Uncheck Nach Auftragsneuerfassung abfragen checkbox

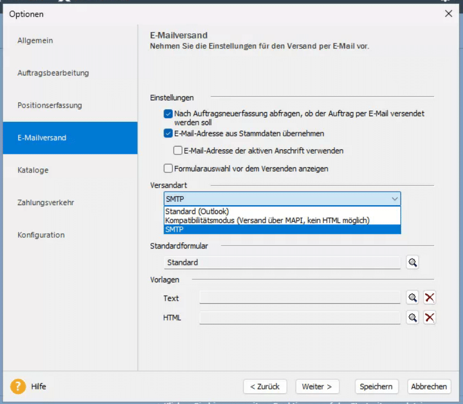point(168,114)
